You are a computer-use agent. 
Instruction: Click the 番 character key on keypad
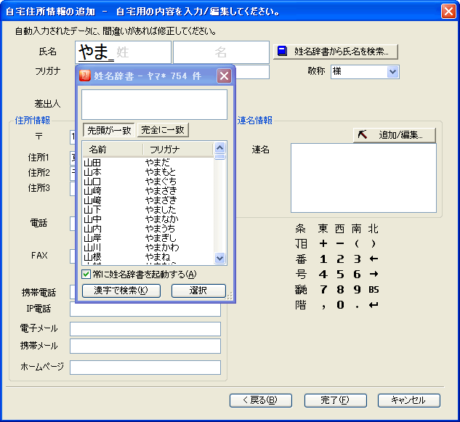[301, 259]
